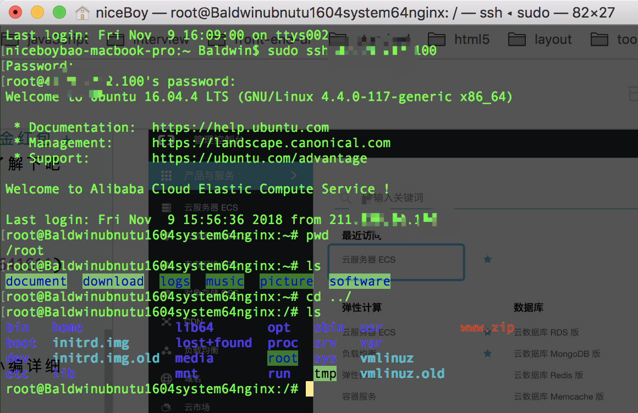Click the https://landscape.canonical.com URL in terminal
The image size is (638, 413).
[x=271, y=143]
